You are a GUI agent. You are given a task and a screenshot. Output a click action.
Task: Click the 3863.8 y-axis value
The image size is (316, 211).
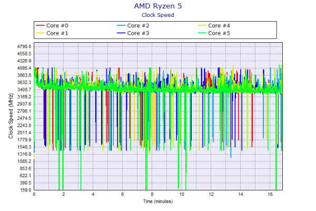coord(24,75)
